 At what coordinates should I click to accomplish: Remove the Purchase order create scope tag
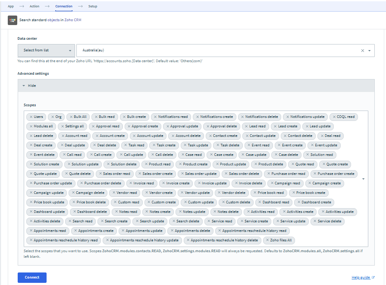315,174
